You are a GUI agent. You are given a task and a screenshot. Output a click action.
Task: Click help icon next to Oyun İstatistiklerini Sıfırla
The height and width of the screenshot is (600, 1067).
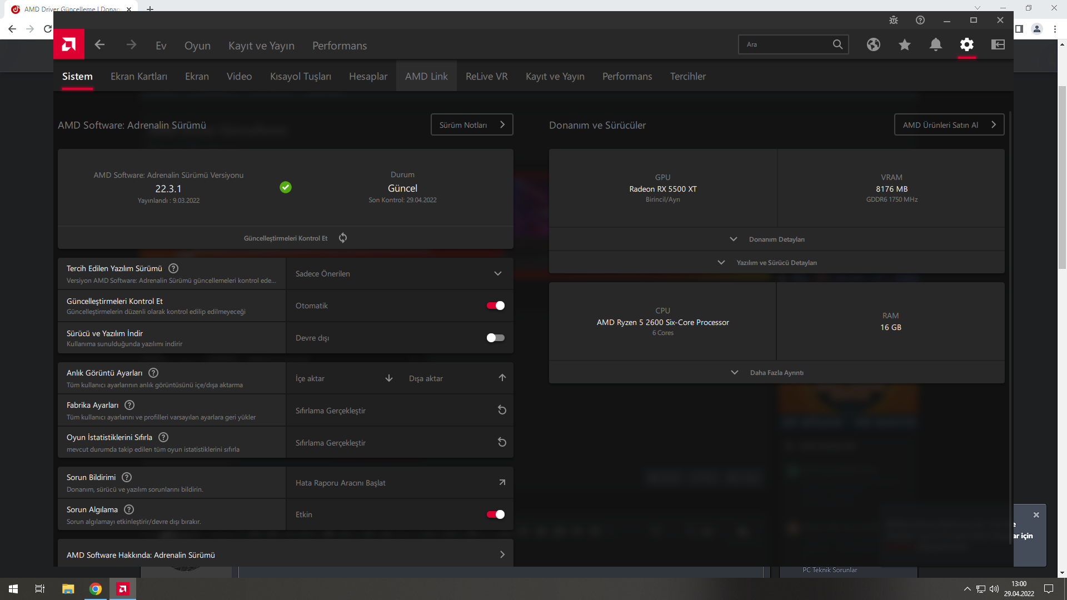point(163,437)
